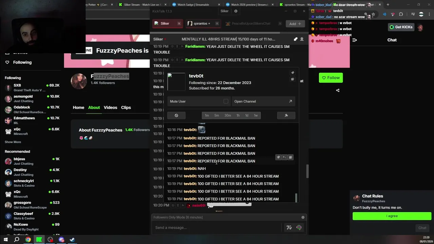Pin the hovered REPORTED FOR BLACKMAIL BAN message
Image resolution: width=434 pixels, height=244 pixels.
point(278,157)
